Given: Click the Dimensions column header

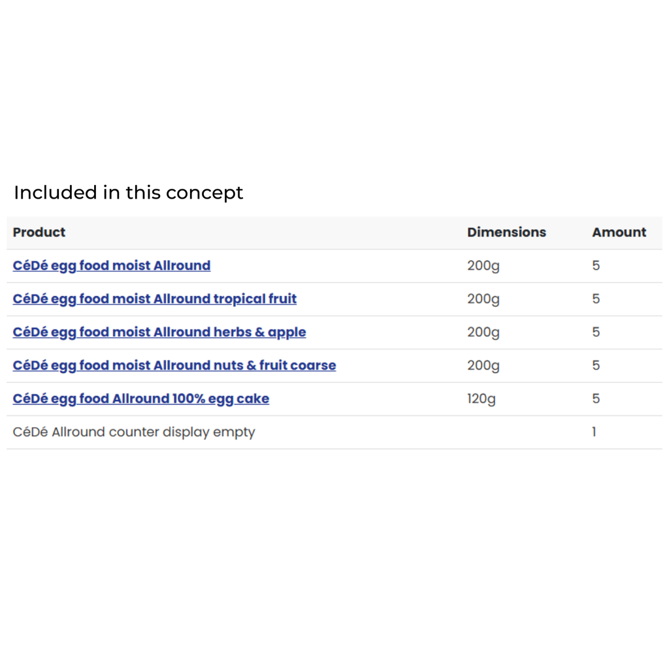Looking at the screenshot, I should pyautogui.click(x=506, y=233).
